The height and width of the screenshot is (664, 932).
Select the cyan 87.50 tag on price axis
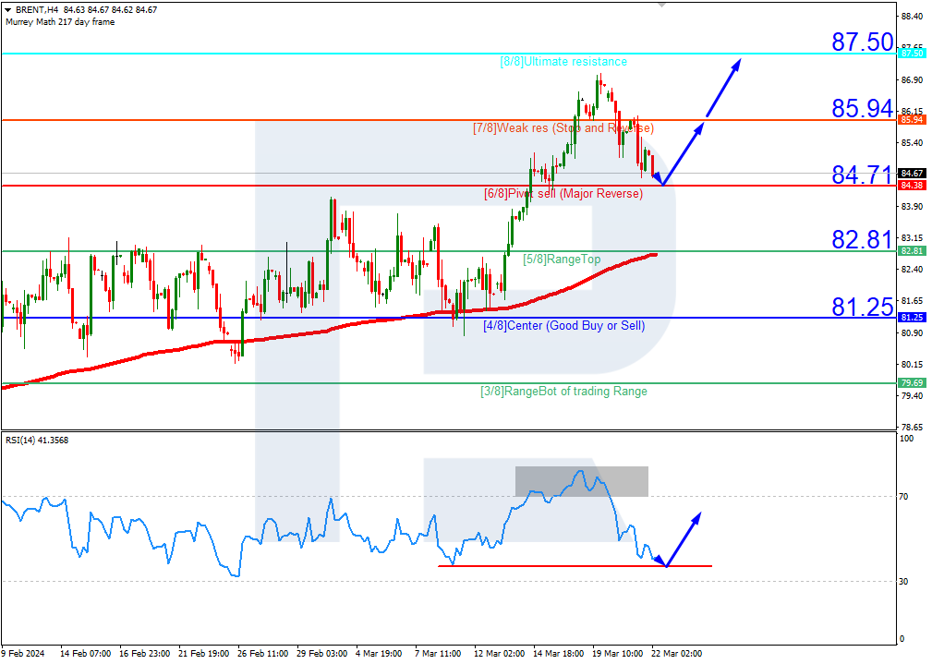pyautogui.click(x=912, y=54)
